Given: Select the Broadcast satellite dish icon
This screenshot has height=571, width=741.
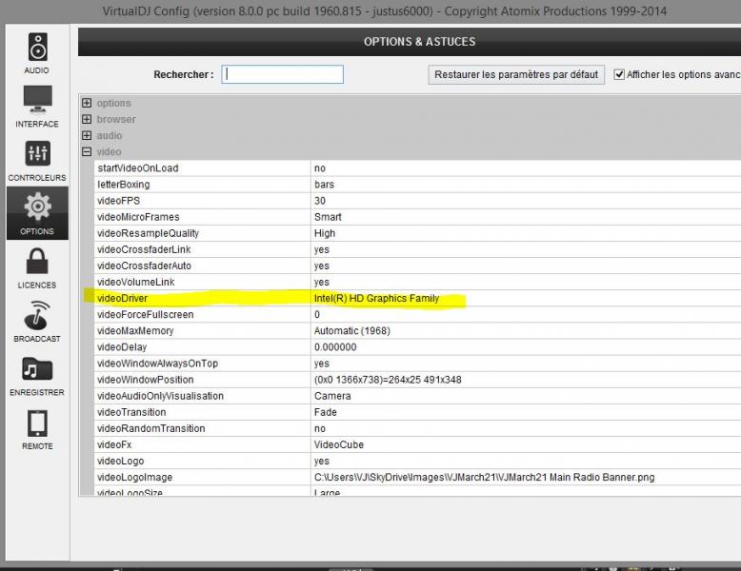Looking at the screenshot, I should (x=37, y=315).
